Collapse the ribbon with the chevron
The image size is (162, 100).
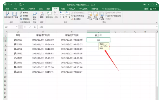pyautogui.click(x=157, y=22)
